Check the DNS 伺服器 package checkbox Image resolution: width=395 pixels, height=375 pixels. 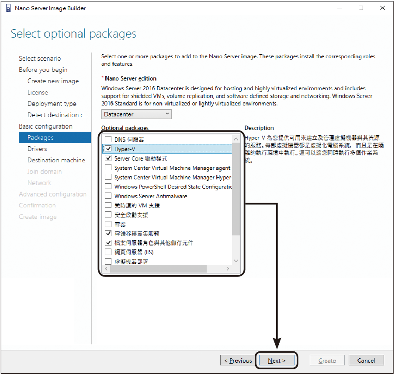(x=108, y=139)
